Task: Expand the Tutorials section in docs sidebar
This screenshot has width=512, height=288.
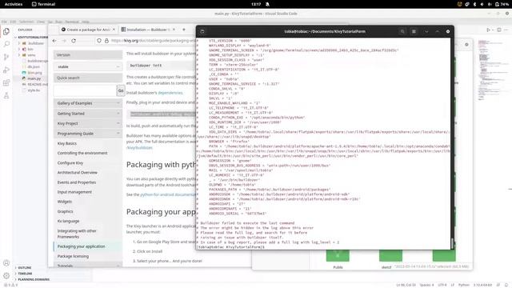Action: pyautogui.click(x=88, y=266)
